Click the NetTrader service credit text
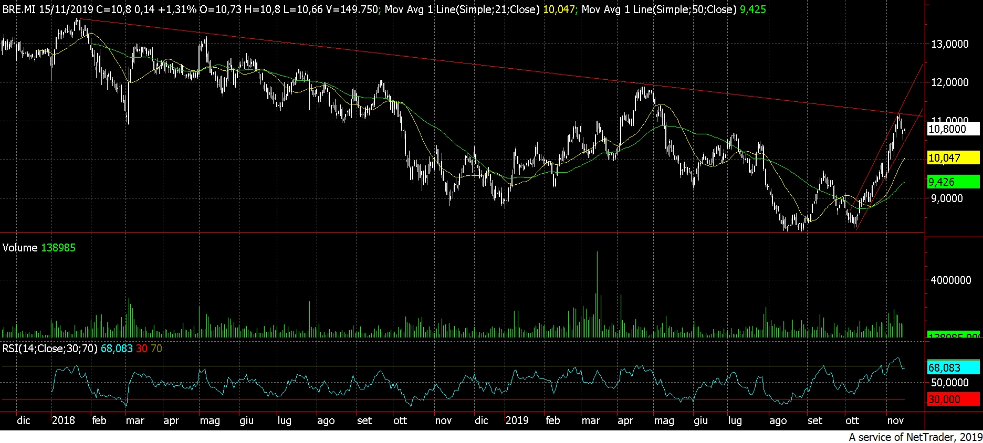 [915, 437]
